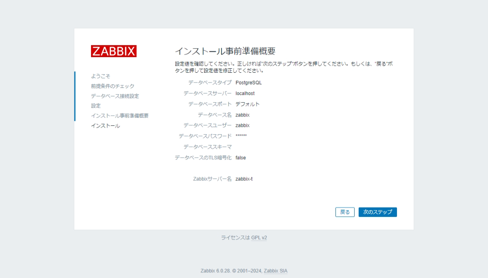Click the デフォルト port value

click(248, 104)
